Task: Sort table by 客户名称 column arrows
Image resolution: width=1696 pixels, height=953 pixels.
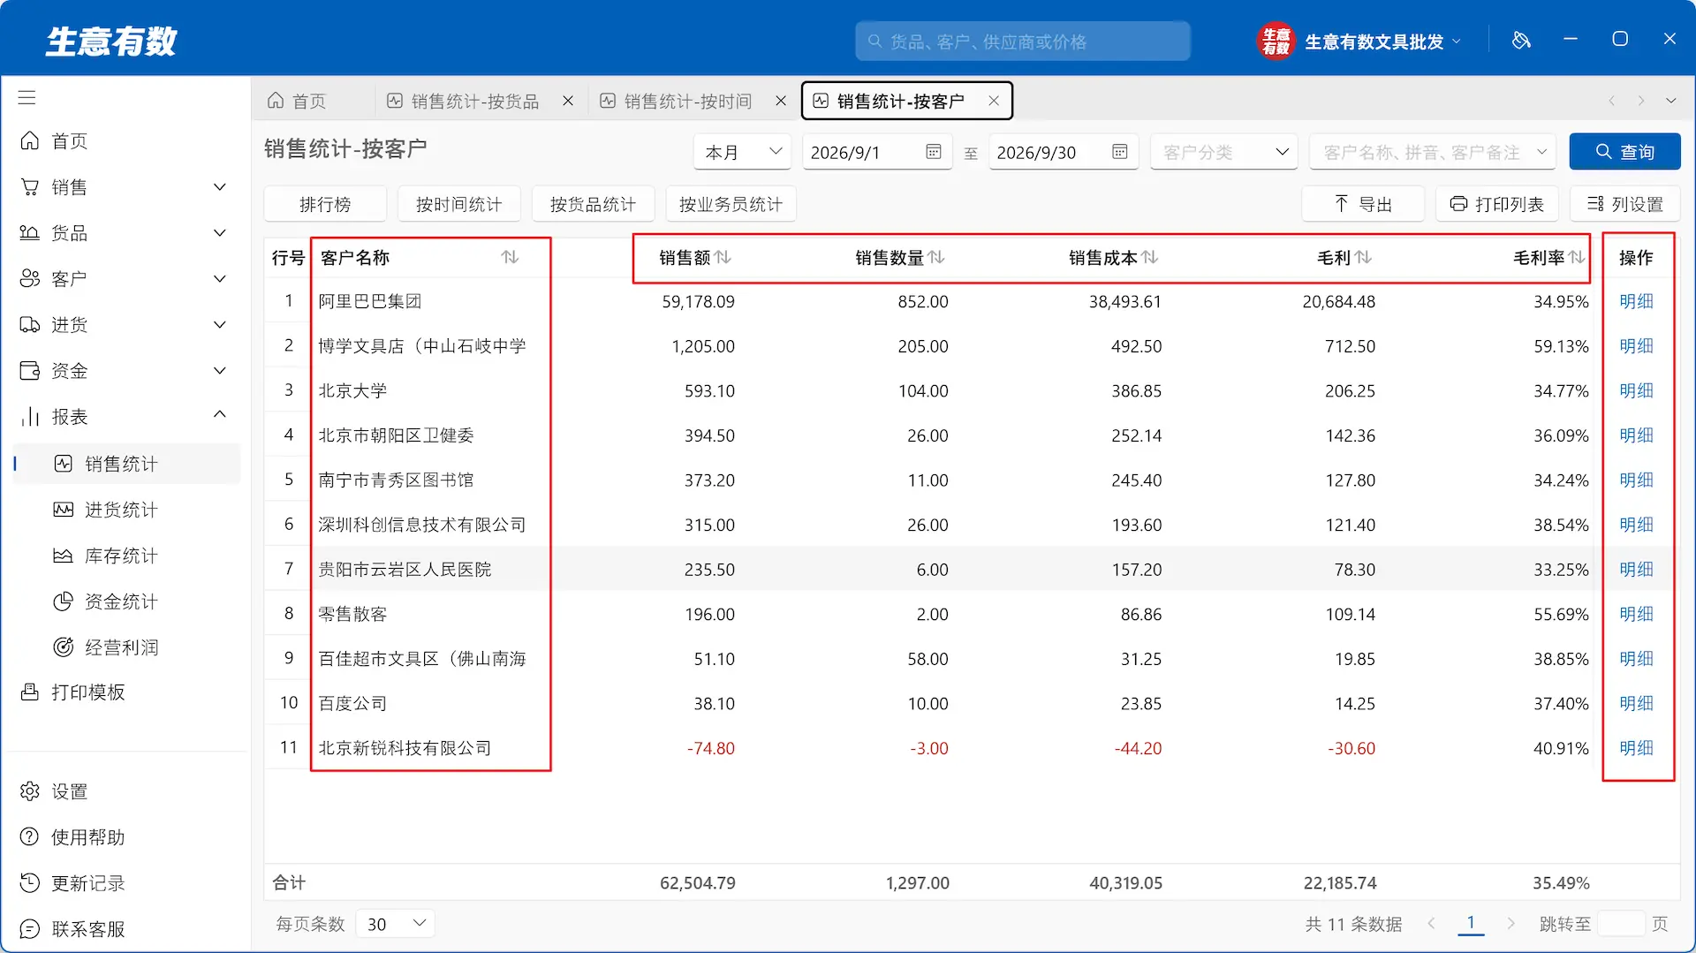Action: pyautogui.click(x=510, y=257)
